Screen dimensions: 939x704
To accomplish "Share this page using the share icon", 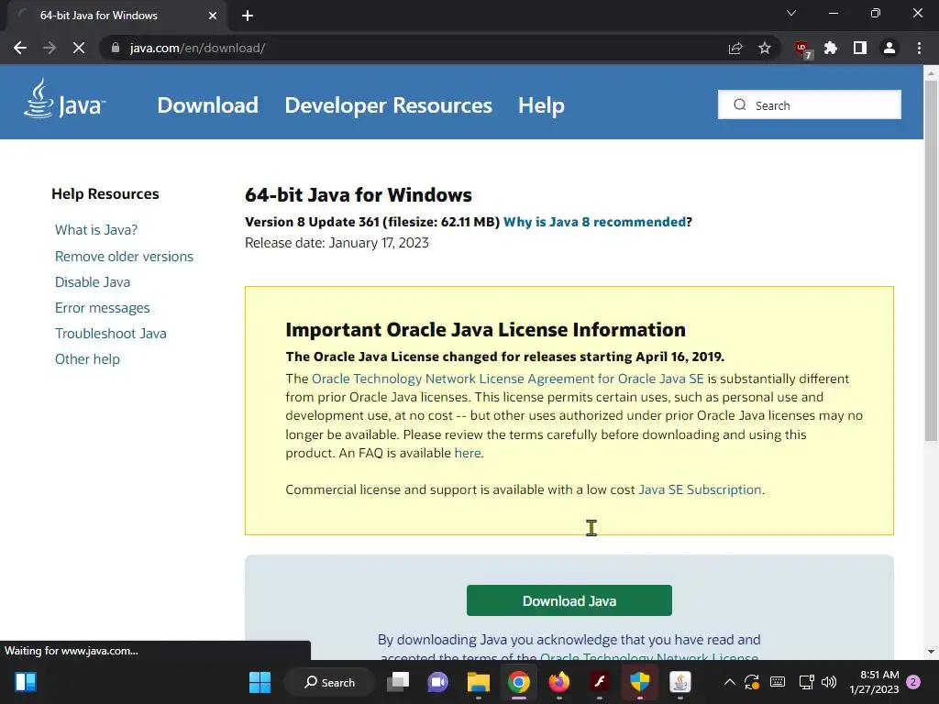I will [735, 48].
